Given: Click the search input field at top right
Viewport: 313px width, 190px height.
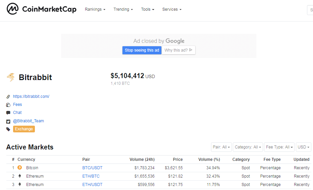Looking at the screenshot, I should [310, 10].
